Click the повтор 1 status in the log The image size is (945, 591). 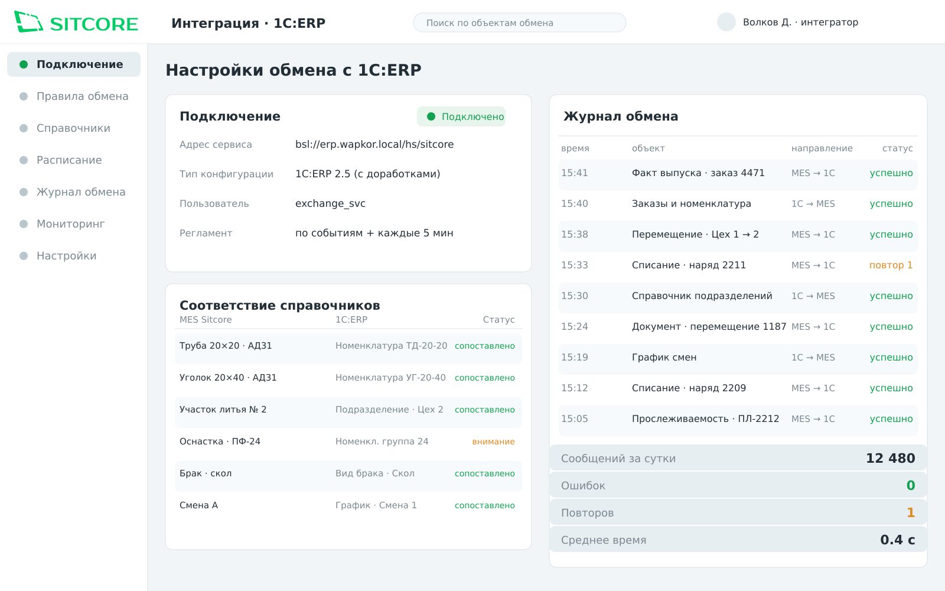point(891,265)
